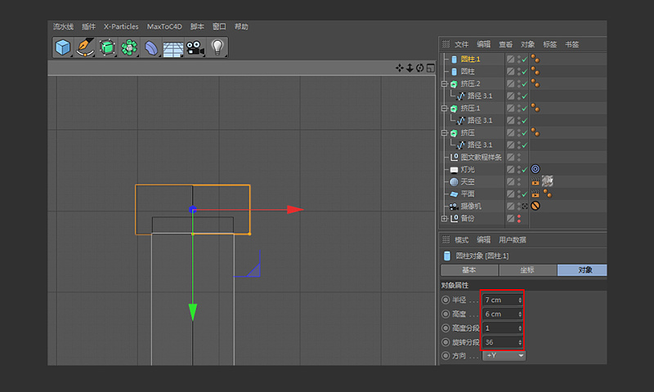The width and height of the screenshot is (654, 392).
Task: Open the Spline Pen tool
Action: pos(85,47)
